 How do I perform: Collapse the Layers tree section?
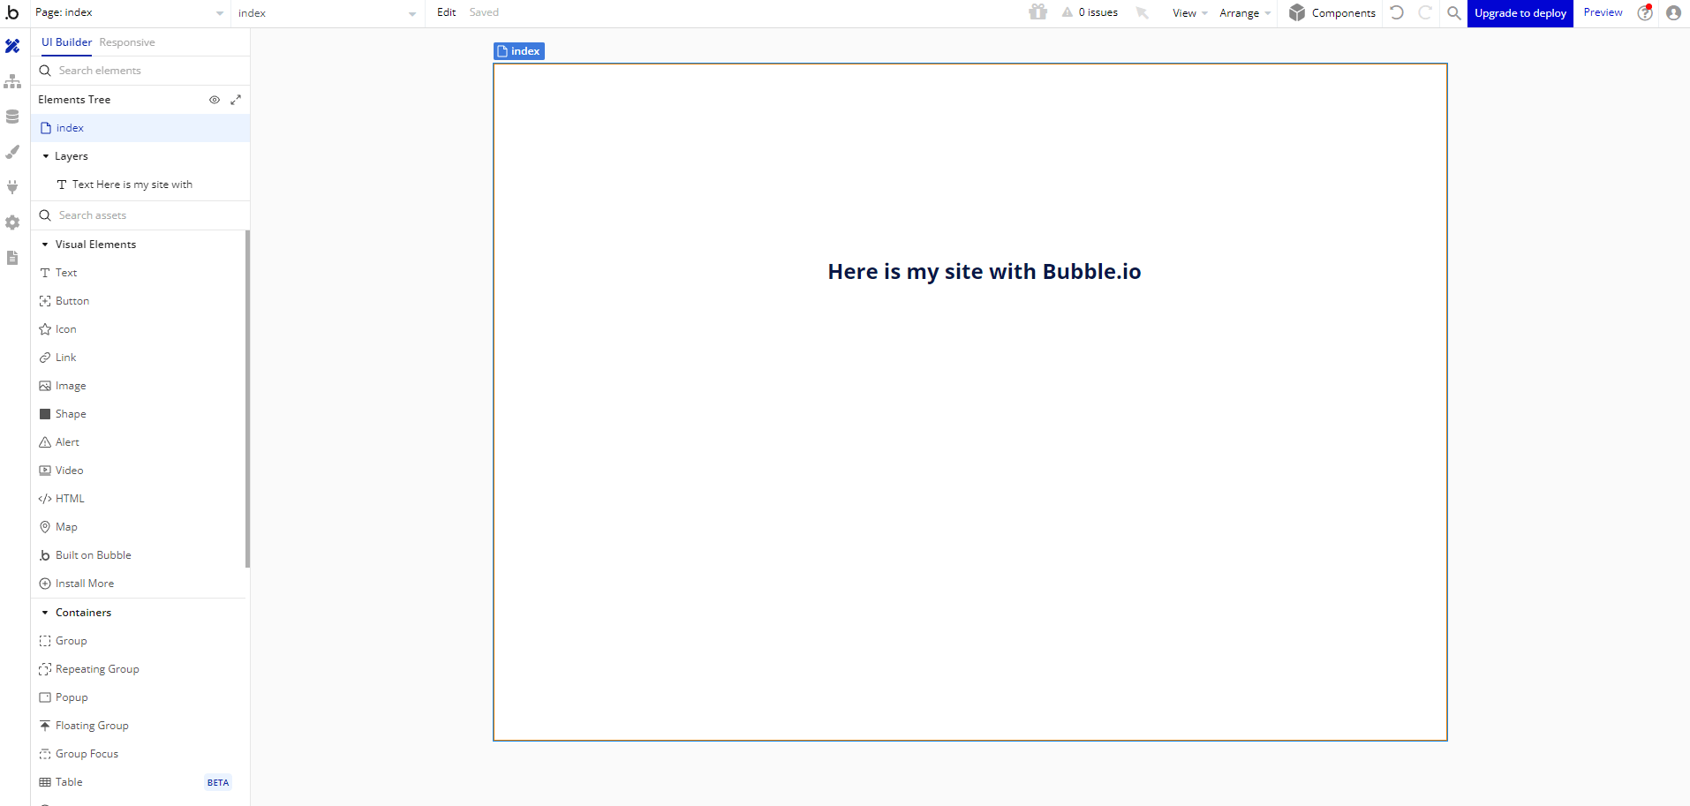pyautogui.click(x=46, y=156)
